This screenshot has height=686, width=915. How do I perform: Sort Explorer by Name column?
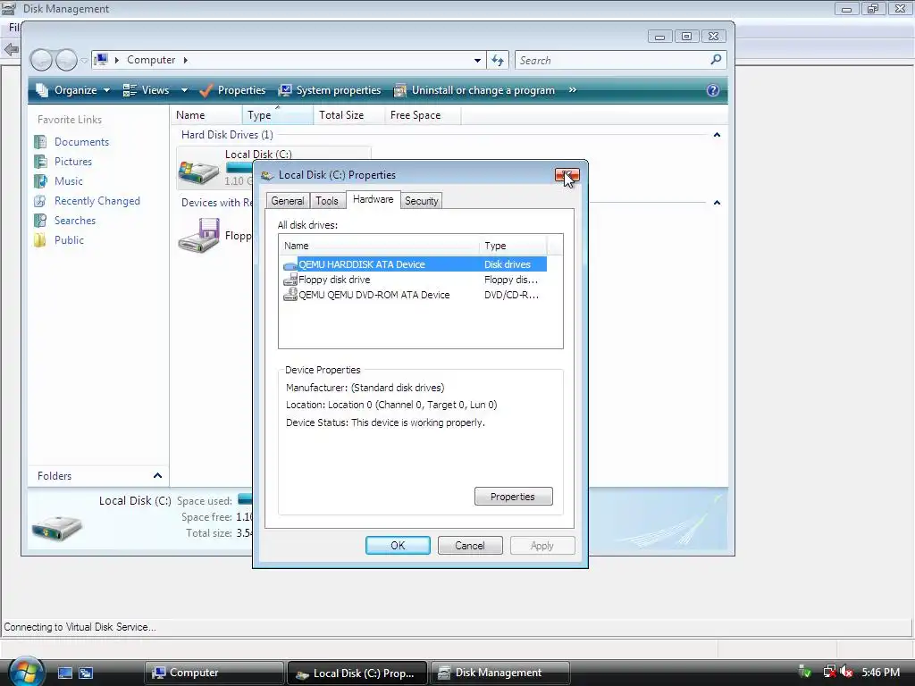click(206, 115)
